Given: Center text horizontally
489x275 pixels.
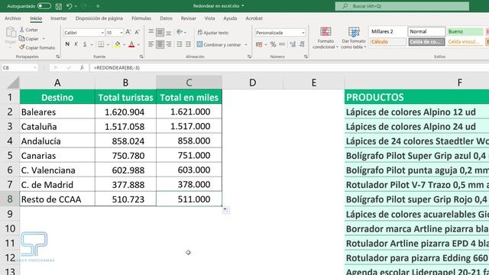Looking at the screenshot, I should click(x=160, y=44).
